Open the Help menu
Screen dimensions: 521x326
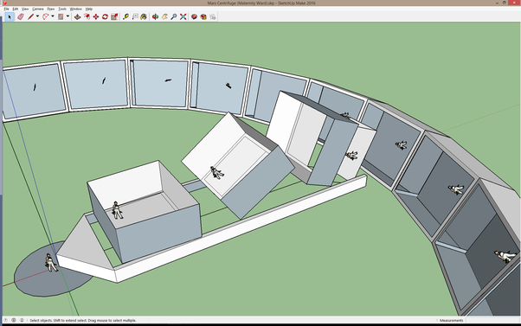[89, 9]
